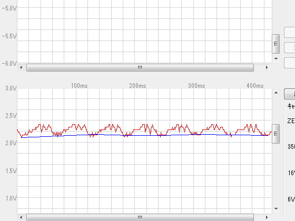Click left arrow of lower graph's horizontal scrollbar
295x221 pixels.
21,218
